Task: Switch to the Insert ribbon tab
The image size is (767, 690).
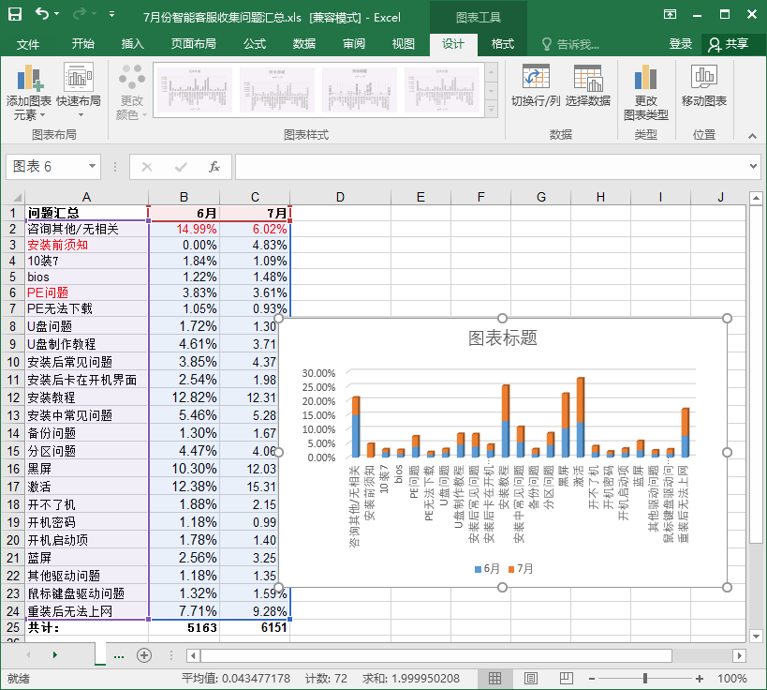Action: (x=133, y=44)
